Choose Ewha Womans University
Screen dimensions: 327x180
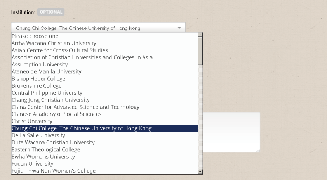[x=104, y=156]
